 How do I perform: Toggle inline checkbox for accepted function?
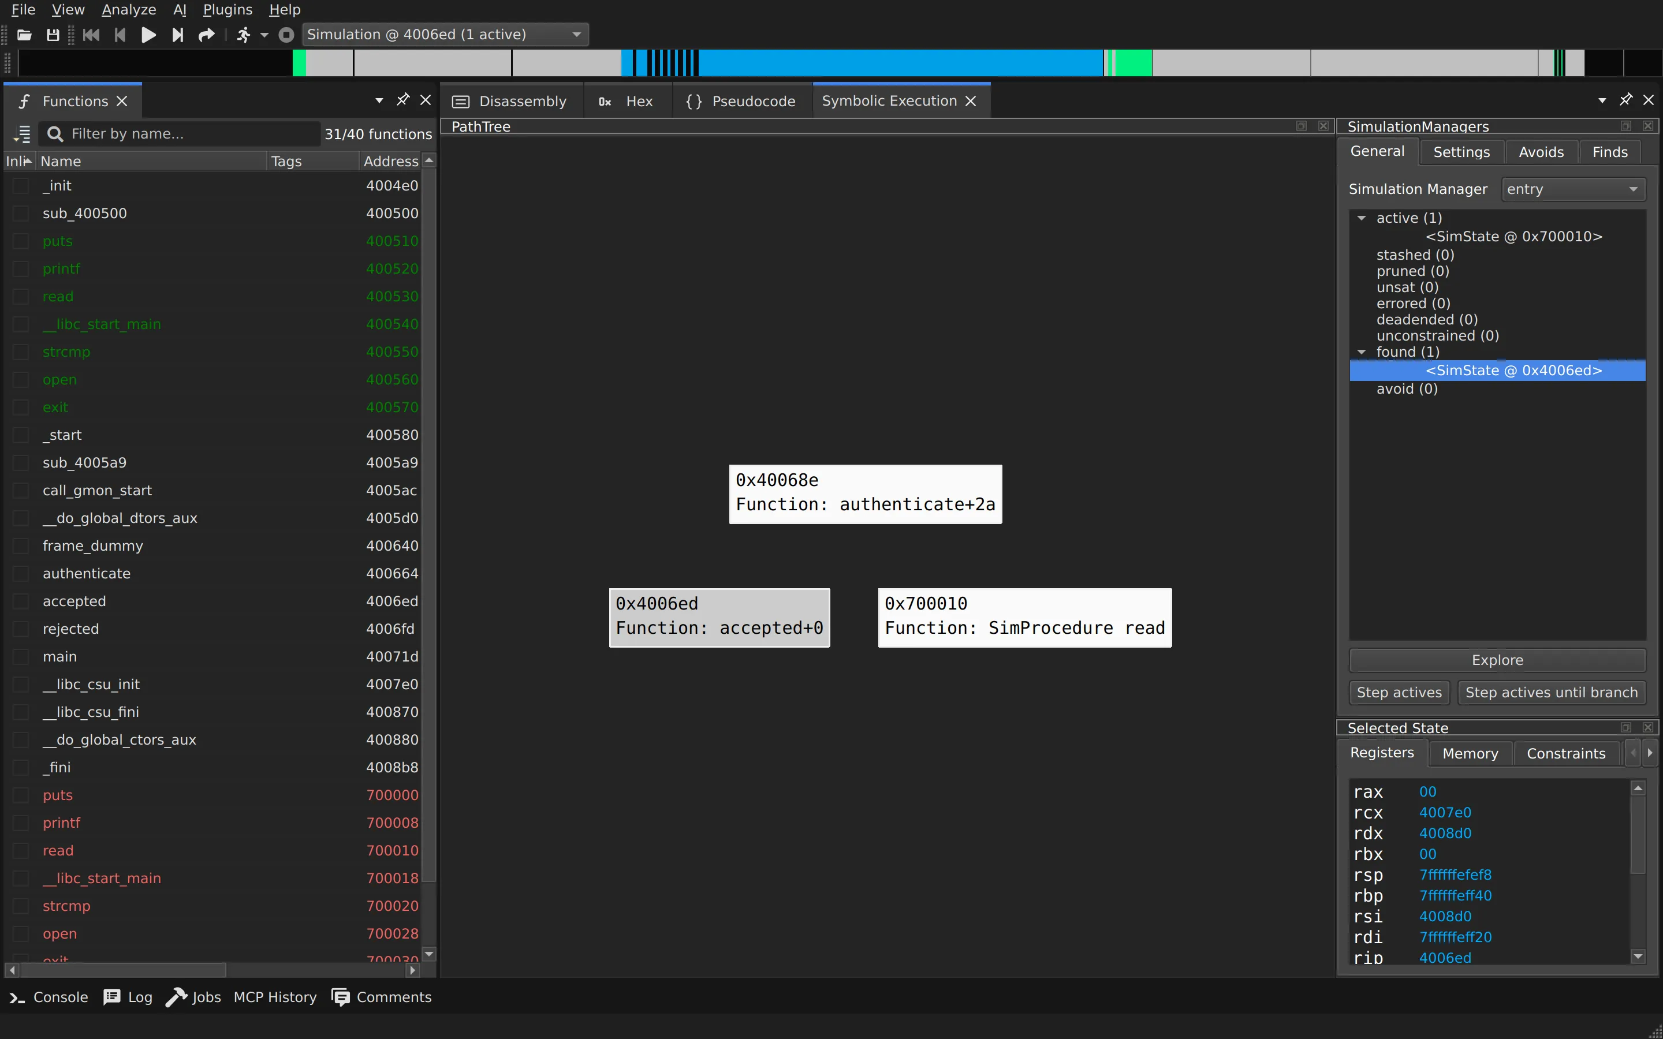pyautogui.click(x=21, y=601)
